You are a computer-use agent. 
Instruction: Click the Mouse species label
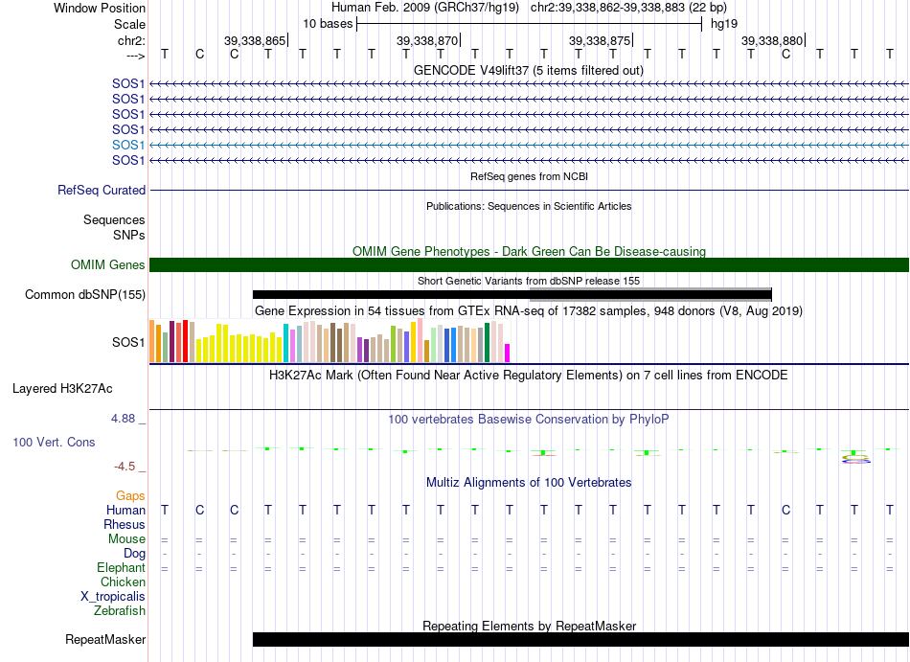[x=126, y=539]
